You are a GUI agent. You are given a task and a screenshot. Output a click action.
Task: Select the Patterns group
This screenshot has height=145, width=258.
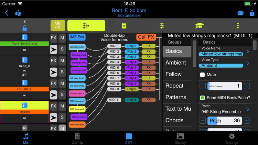(177, 97)
